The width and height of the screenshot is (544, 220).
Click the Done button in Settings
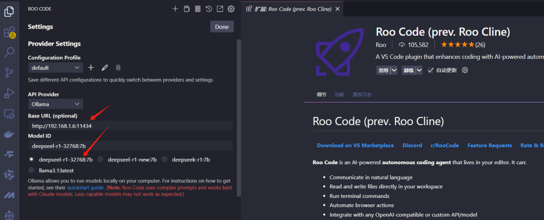pos(222,27)
